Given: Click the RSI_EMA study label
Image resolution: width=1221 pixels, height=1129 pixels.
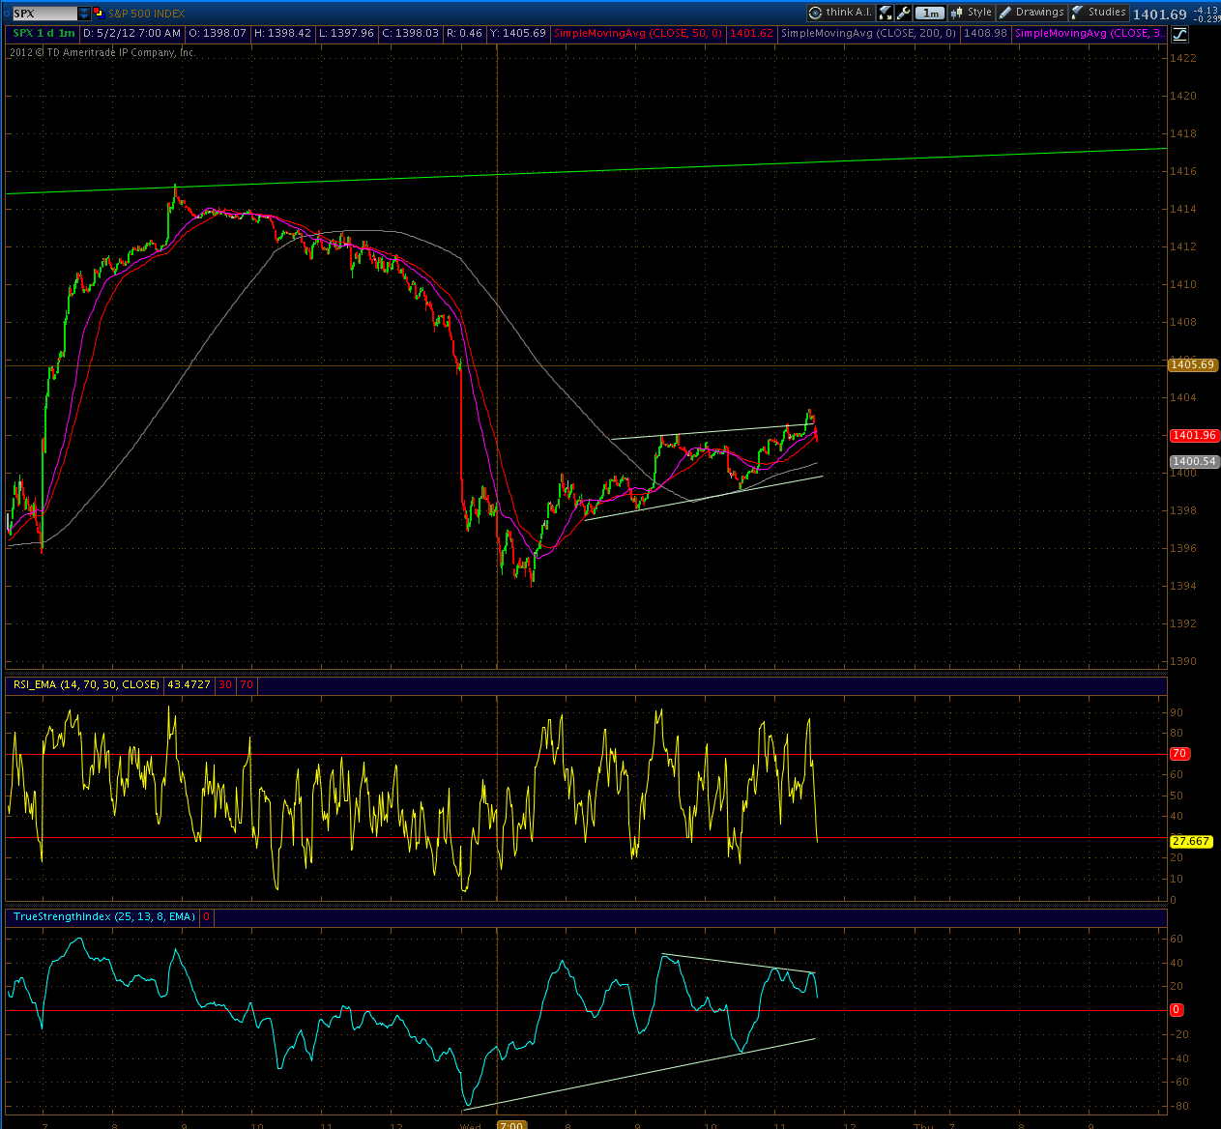Looking at the screenshot, I should [x=86, y=684].
